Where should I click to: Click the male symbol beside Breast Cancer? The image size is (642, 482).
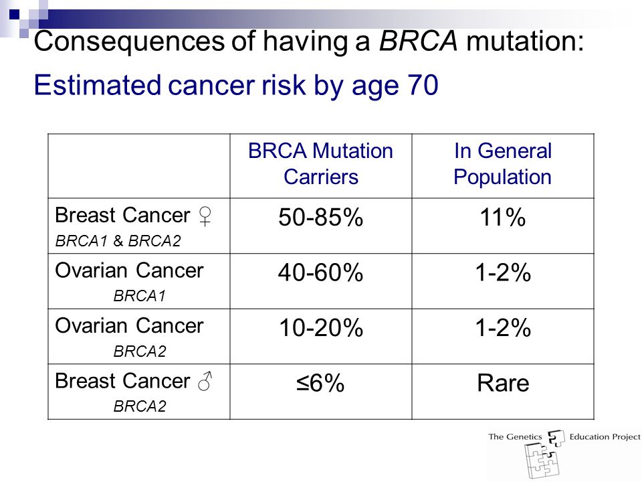(205, 381)
